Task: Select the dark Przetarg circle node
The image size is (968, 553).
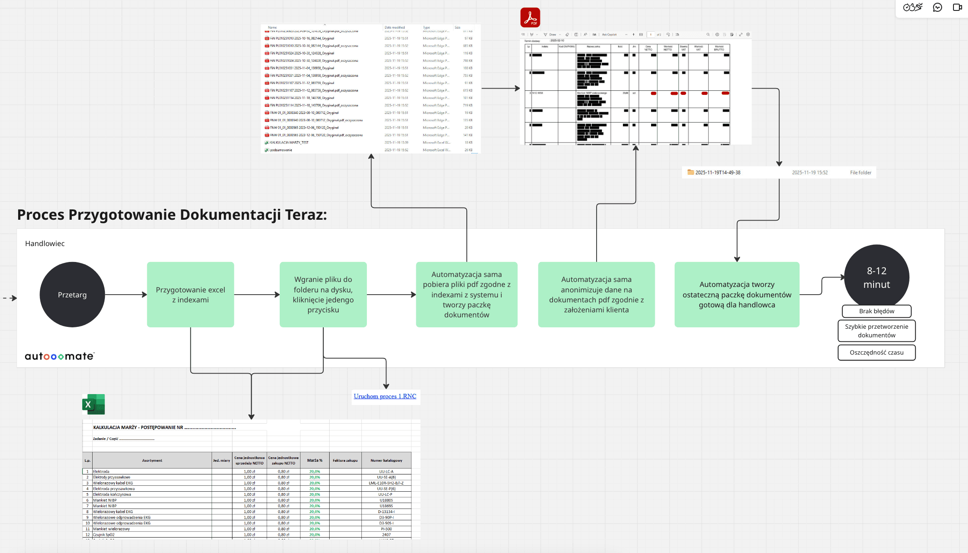Action: coord(72,295)
